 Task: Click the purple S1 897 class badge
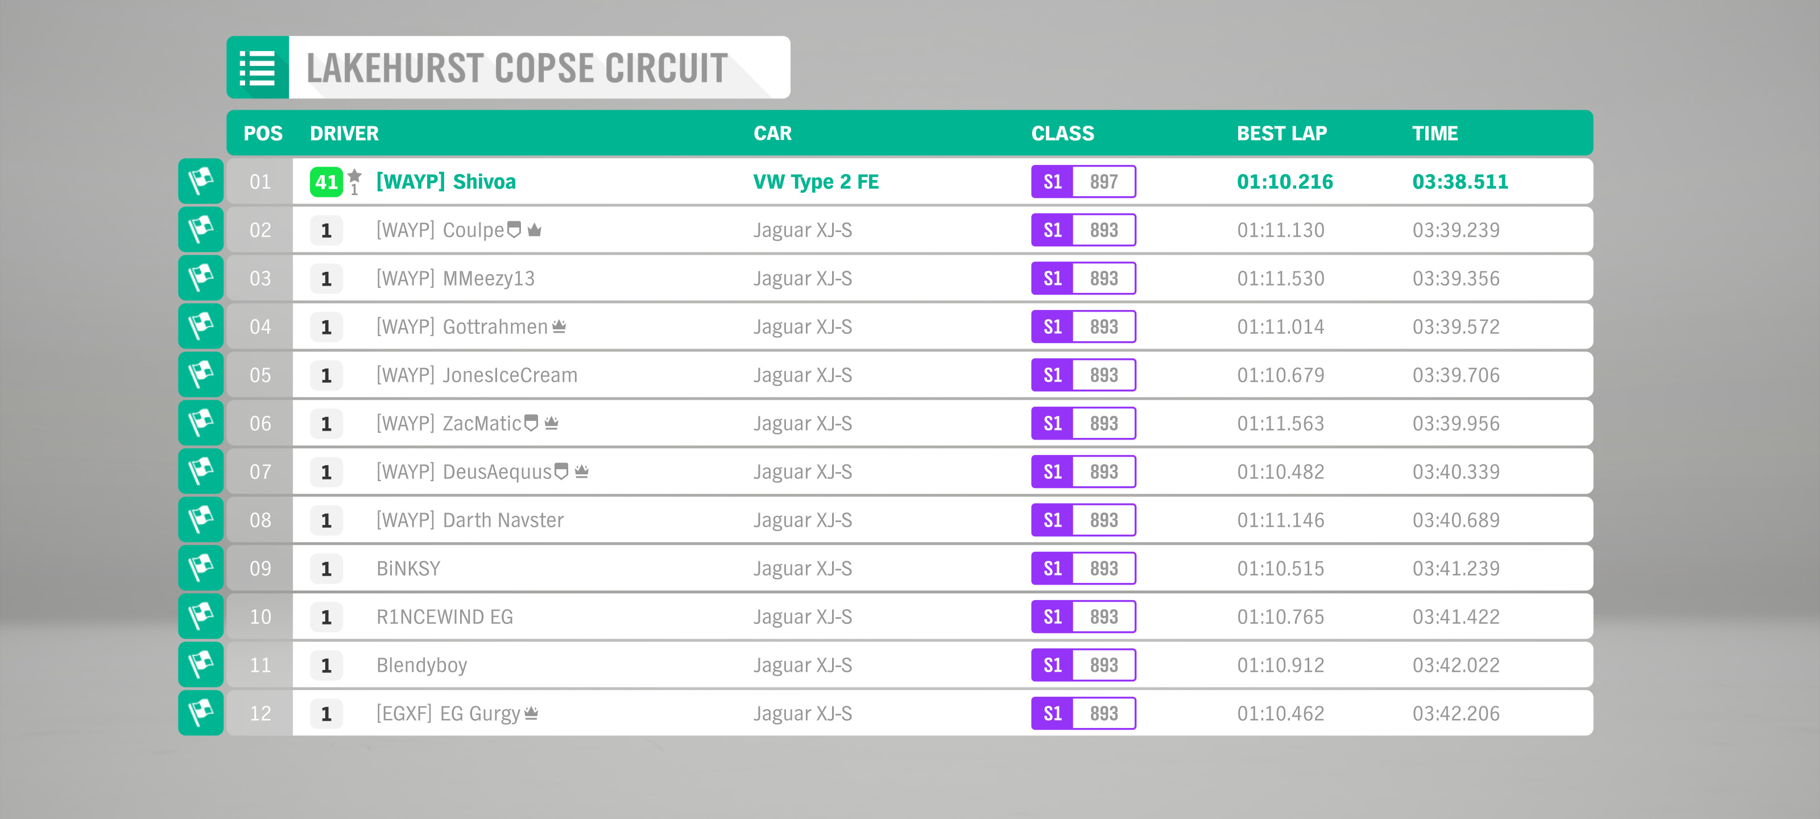coord(1083,181)
